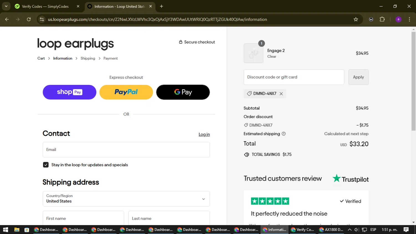
Task: Click the five-star Trustpilot rating
Action: [x=270, y=201]
